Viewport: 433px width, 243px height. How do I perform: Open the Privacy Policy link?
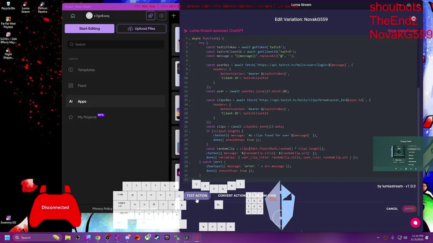click(x=102, y=209)
